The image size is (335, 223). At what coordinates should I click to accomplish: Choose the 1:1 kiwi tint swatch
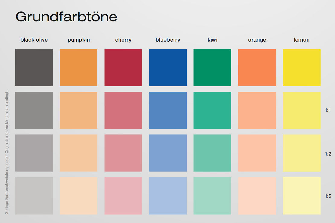pyautogui.click(x=212, y=110)
